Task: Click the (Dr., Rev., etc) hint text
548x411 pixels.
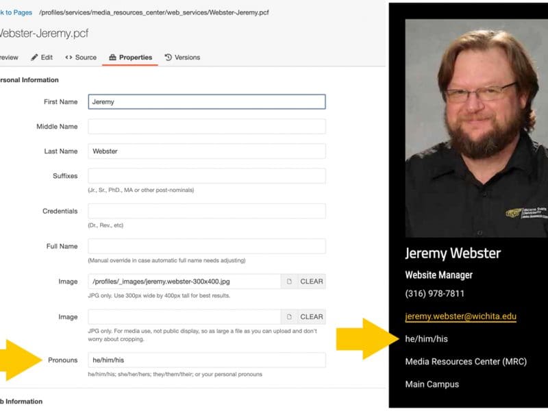Action: 105,225
